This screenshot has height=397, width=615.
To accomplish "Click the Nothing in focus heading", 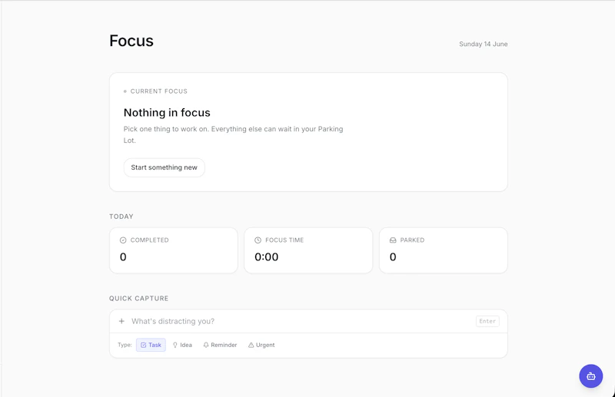I will (x=167, y=112).
